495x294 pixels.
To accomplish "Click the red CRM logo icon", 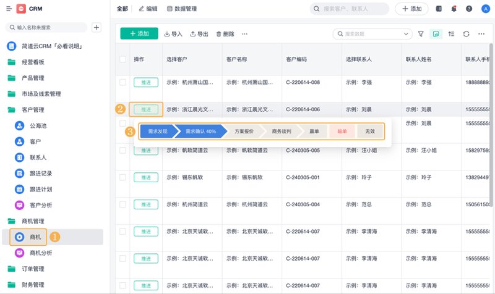I will click(x=21, y=9).
